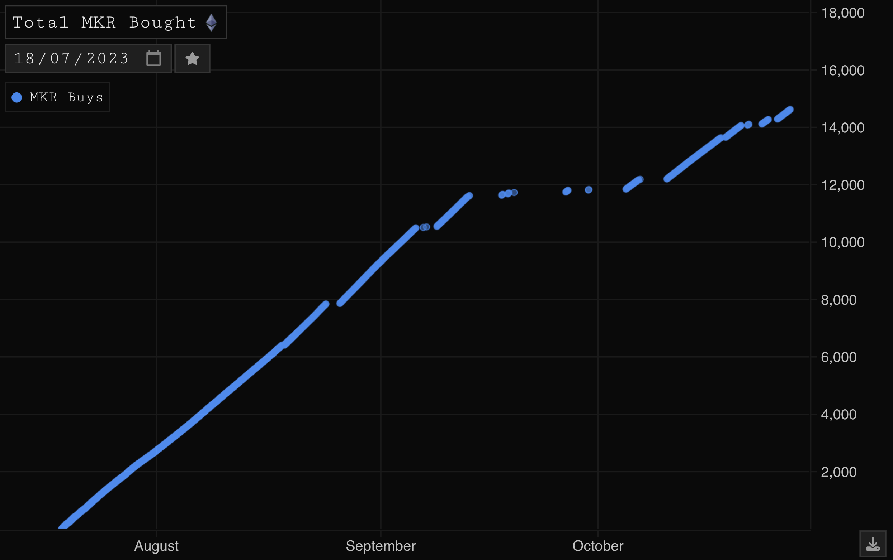The image size is (893, 560).
Task: Click the blue MKR Buys legend dot
Action: [x=17, y=97]
